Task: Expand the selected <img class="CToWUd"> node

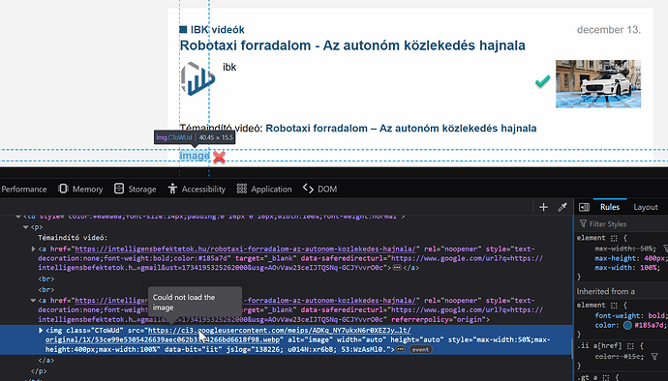Action: point(41,331)
